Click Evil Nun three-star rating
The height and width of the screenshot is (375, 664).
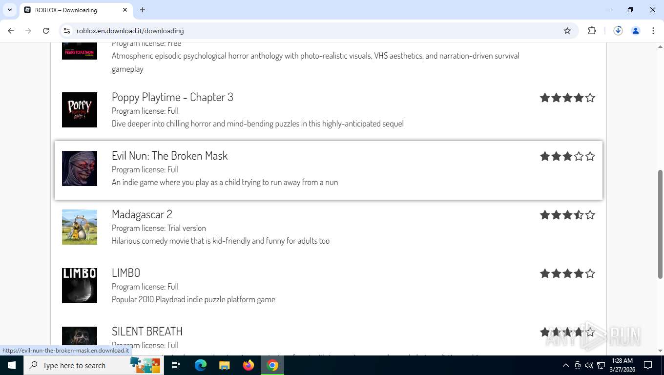click(x=567, y=156)
